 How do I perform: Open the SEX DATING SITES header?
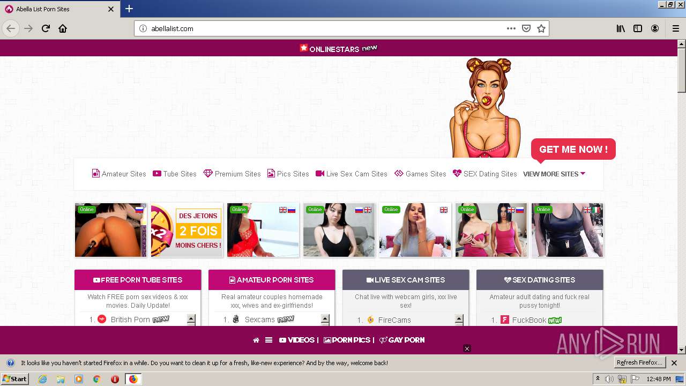[540, 280]
